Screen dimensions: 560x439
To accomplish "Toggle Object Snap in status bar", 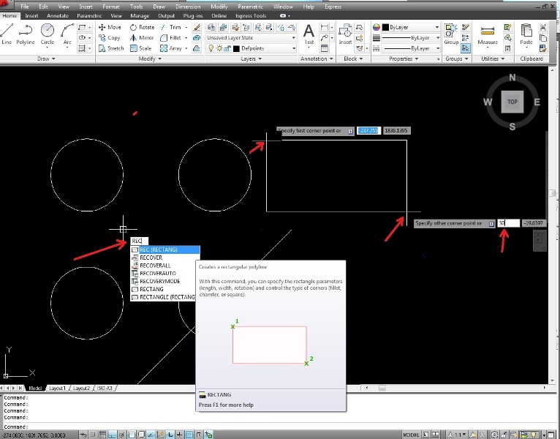I will [132, 435].
